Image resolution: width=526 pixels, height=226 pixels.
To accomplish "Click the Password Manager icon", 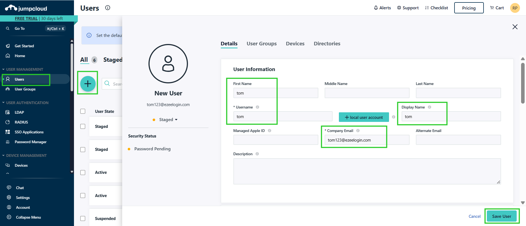I will click(8, 142).
